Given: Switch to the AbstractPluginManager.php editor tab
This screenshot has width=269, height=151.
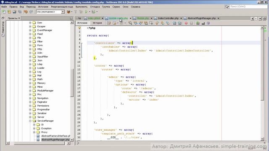Looking at the screenshot, I should pyautogui.click(x=201, y=18).
